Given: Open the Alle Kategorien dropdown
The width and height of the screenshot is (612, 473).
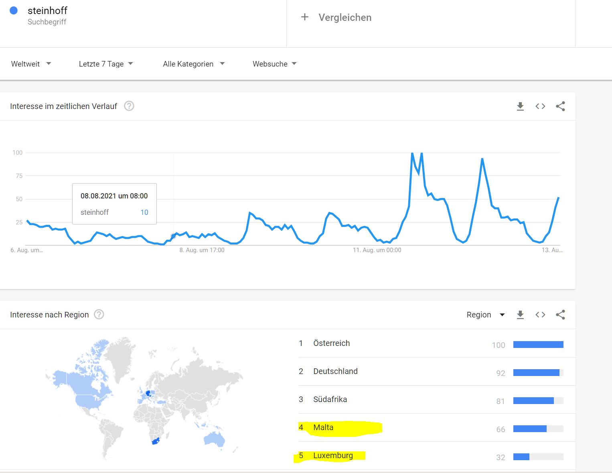Looking at the screenshot, I should coord(193,64).
